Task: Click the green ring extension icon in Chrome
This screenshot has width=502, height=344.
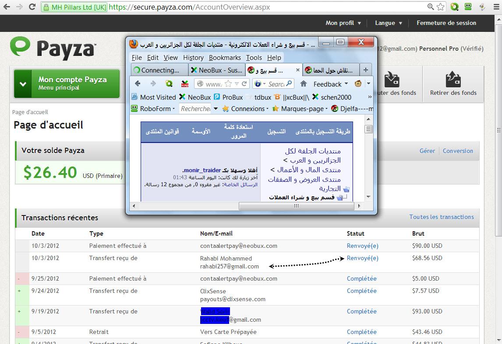Action: (x=454, y=7)
